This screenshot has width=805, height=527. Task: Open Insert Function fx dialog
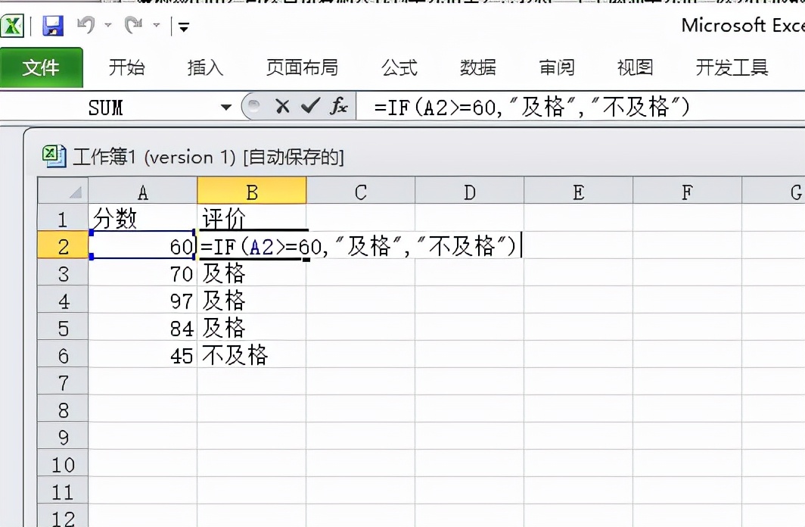(x=339, y=106)
